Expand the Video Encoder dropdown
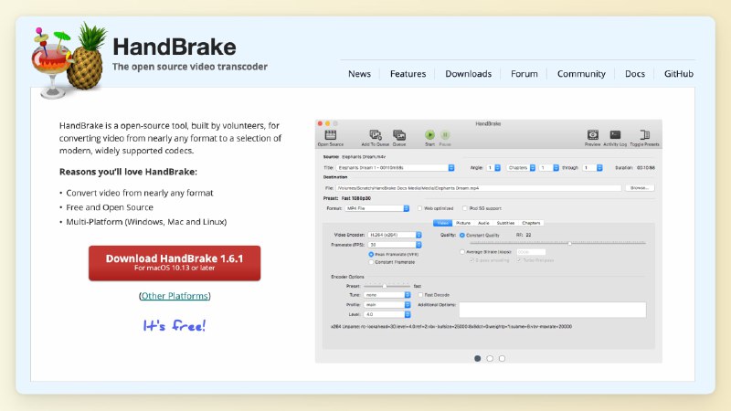 [x=392, y=235]
